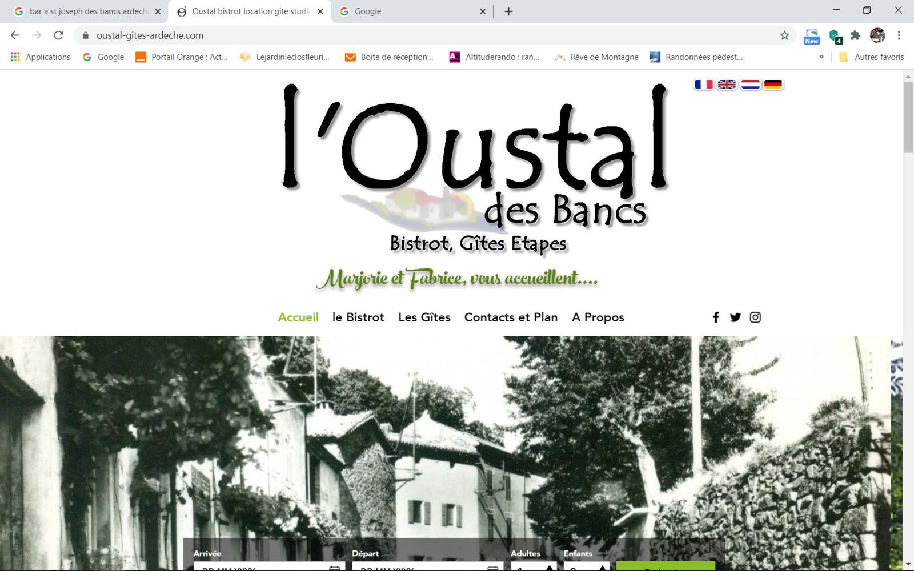Image resolution: width=914 pixels, height=571 pixels.
Task: Open the Instagram profile icon
Action: (x=755, y=317)
